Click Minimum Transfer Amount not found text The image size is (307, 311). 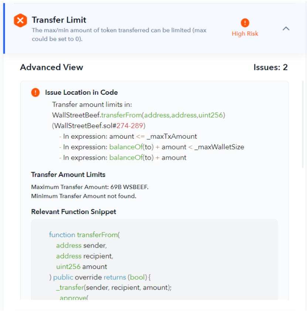tap(83, 196)
